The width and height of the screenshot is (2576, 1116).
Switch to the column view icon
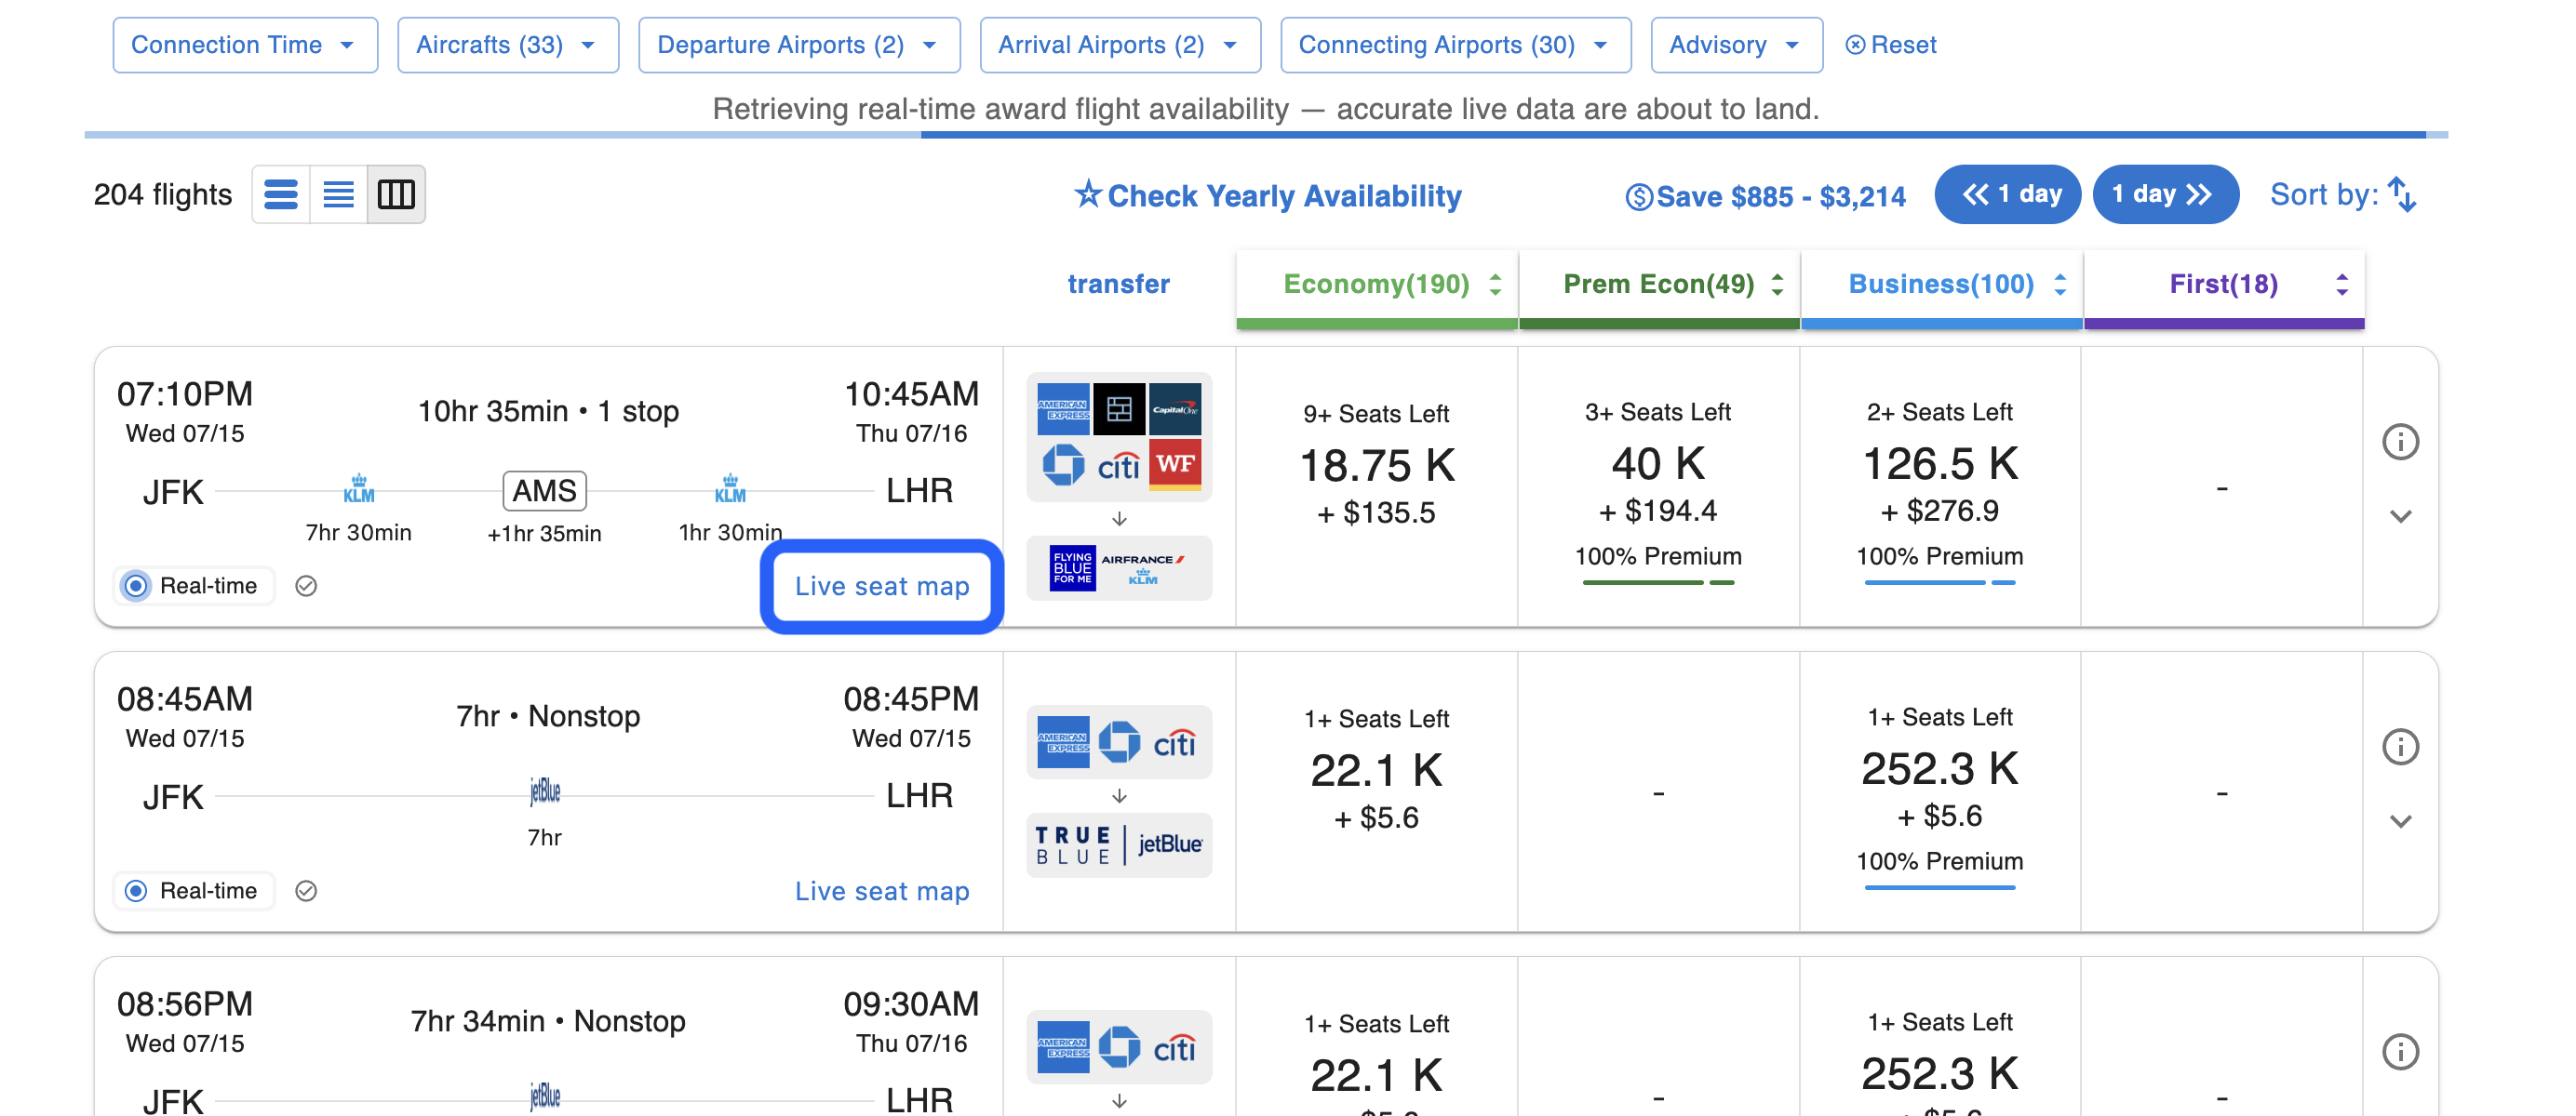(396, 193)
